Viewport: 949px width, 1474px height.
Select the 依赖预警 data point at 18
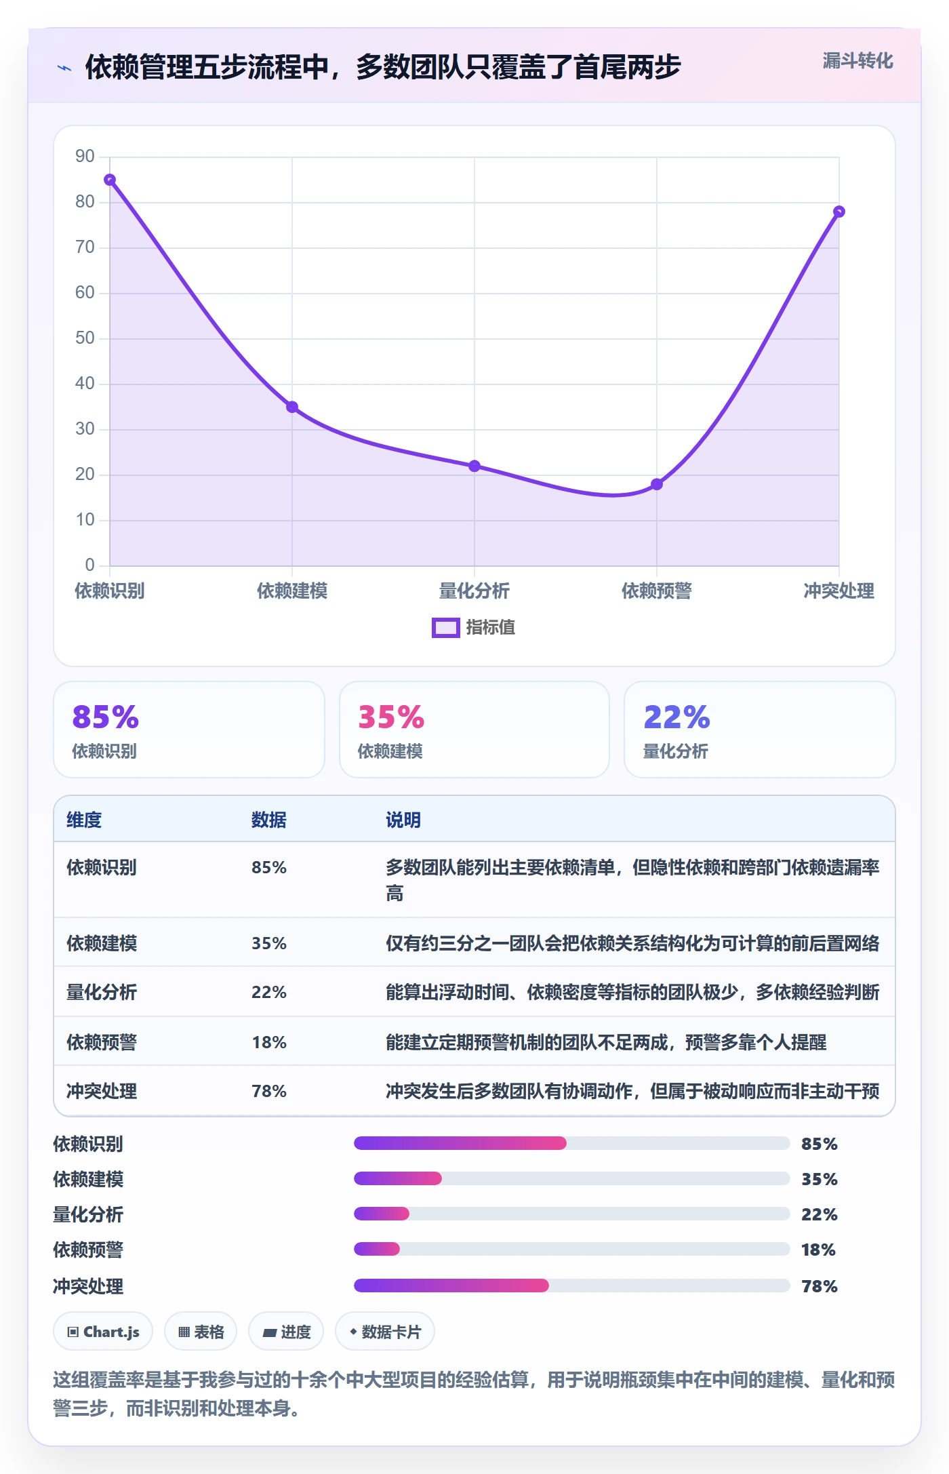[657, 484]
